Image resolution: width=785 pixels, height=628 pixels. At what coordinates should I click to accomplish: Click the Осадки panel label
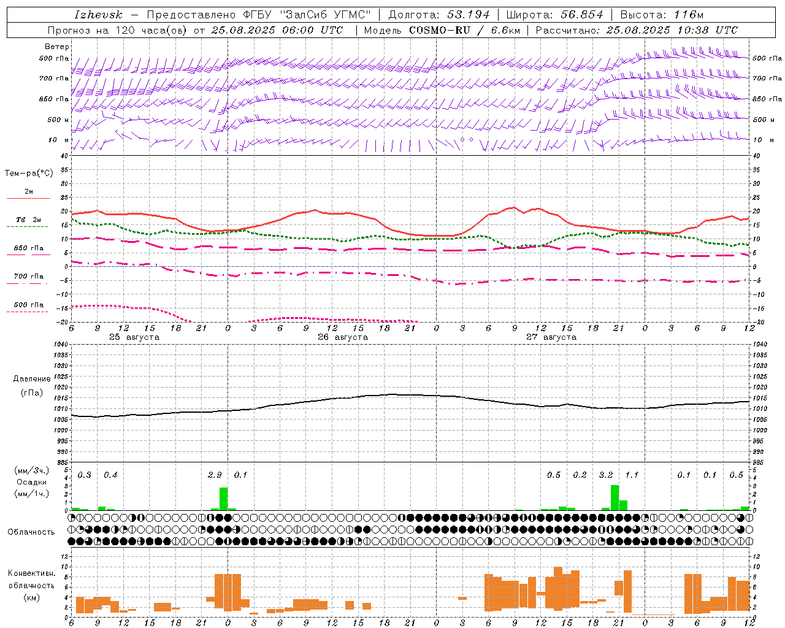pos(32,482)
